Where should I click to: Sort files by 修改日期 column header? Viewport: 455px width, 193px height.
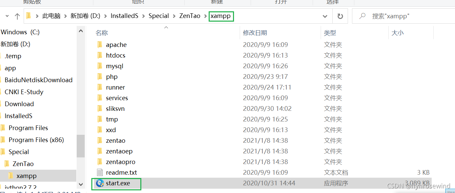(255, 33)
